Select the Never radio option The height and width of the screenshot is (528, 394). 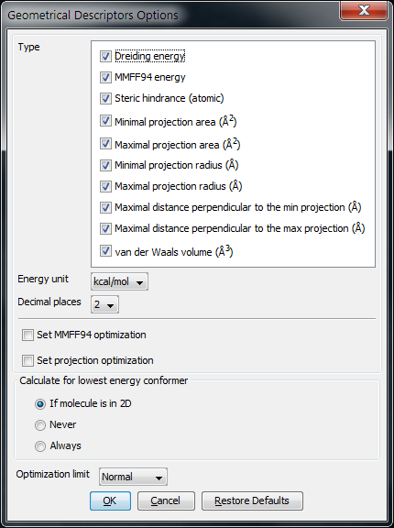pyautogui.click(x=40, y=425)
